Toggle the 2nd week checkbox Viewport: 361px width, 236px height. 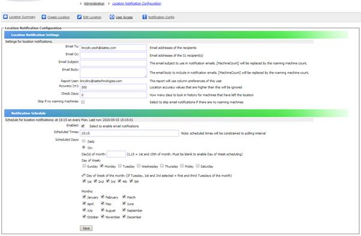95,181
